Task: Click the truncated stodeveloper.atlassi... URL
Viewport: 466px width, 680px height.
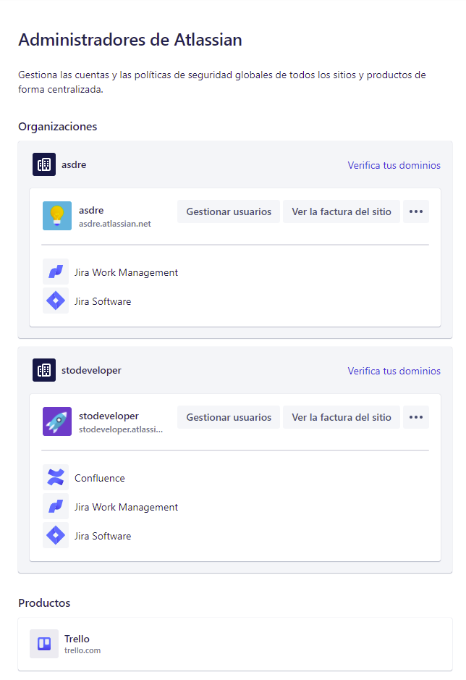Action: click(x=121, y=429)
